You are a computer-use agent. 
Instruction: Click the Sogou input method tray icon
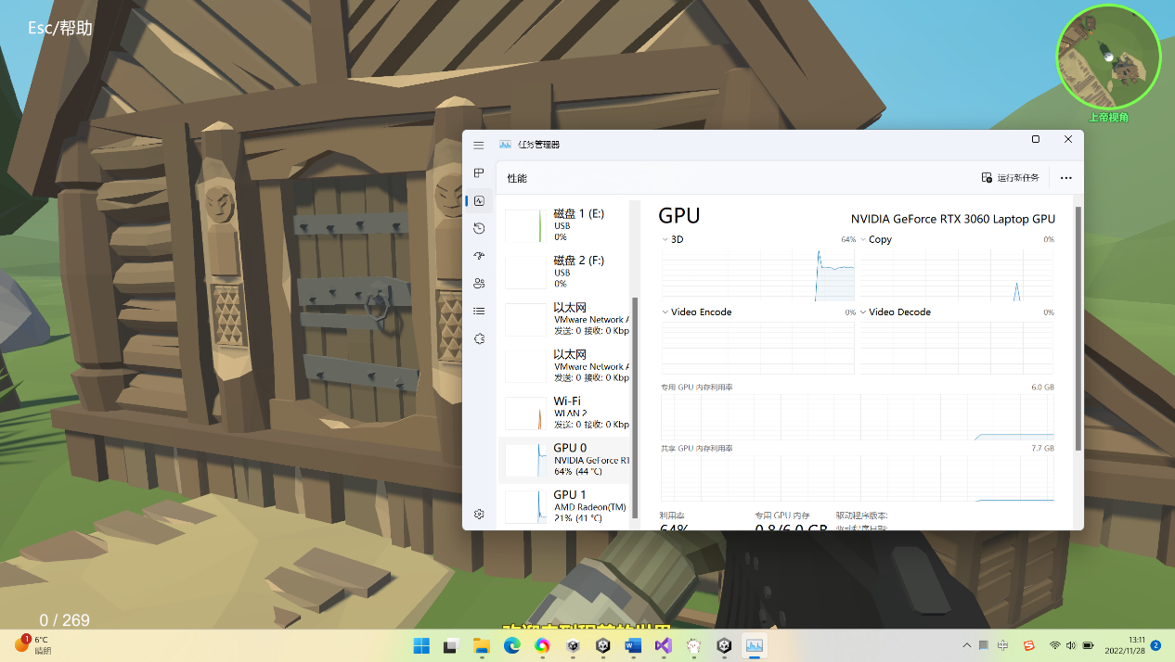1028,645
